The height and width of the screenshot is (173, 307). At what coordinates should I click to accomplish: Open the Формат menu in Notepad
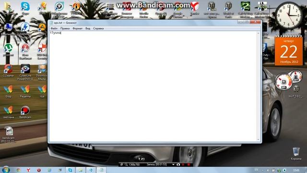coord(78,28)
